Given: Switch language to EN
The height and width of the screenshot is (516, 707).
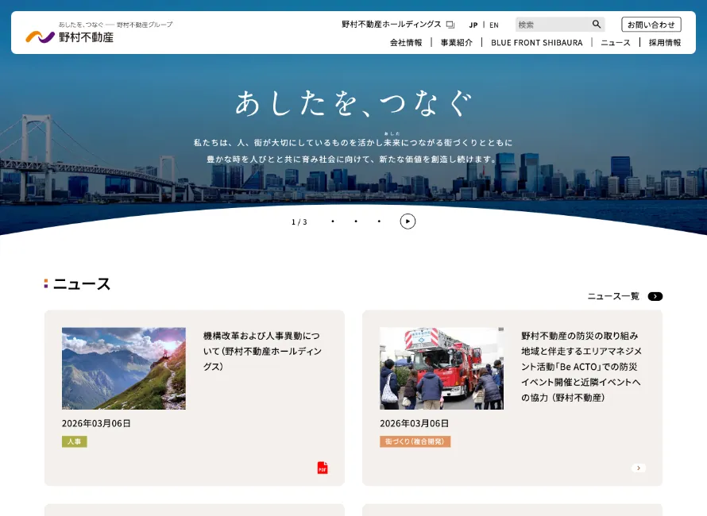Looking at the screenshot, I should [494, 25].
